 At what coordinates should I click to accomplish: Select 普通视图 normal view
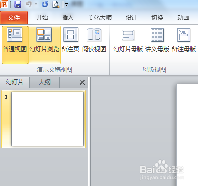15,45
